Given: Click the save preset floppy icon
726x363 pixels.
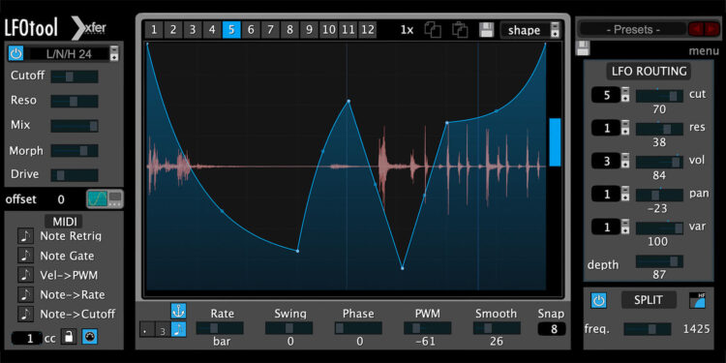Looking at the screenshot, I should point(583,48).
